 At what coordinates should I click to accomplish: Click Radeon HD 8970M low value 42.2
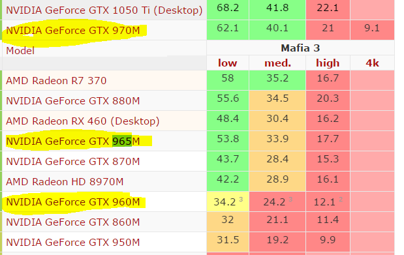(x=228, y=179)
